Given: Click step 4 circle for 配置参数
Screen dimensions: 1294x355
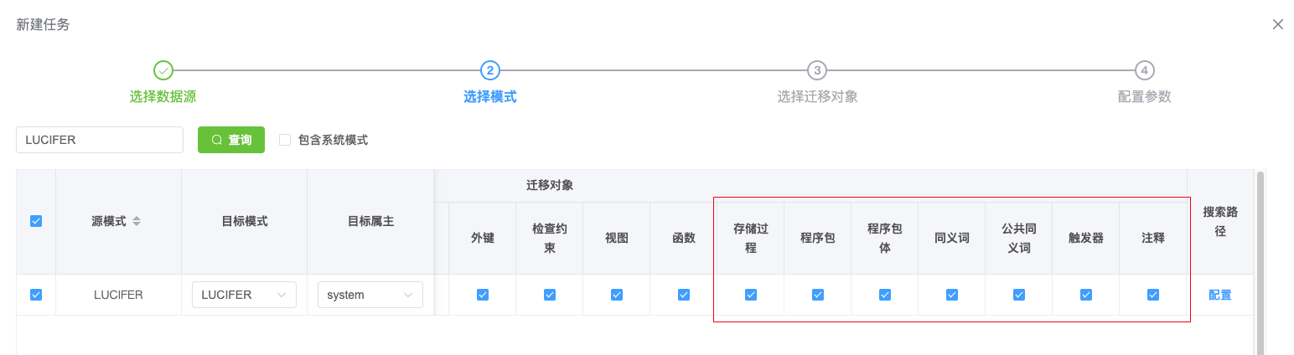Looking at the screenshot, I should [1144, 70].
